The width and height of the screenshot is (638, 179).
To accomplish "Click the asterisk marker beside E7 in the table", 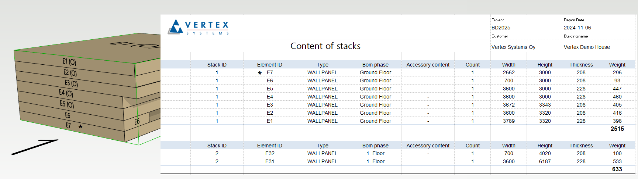I will pos(260,73).
